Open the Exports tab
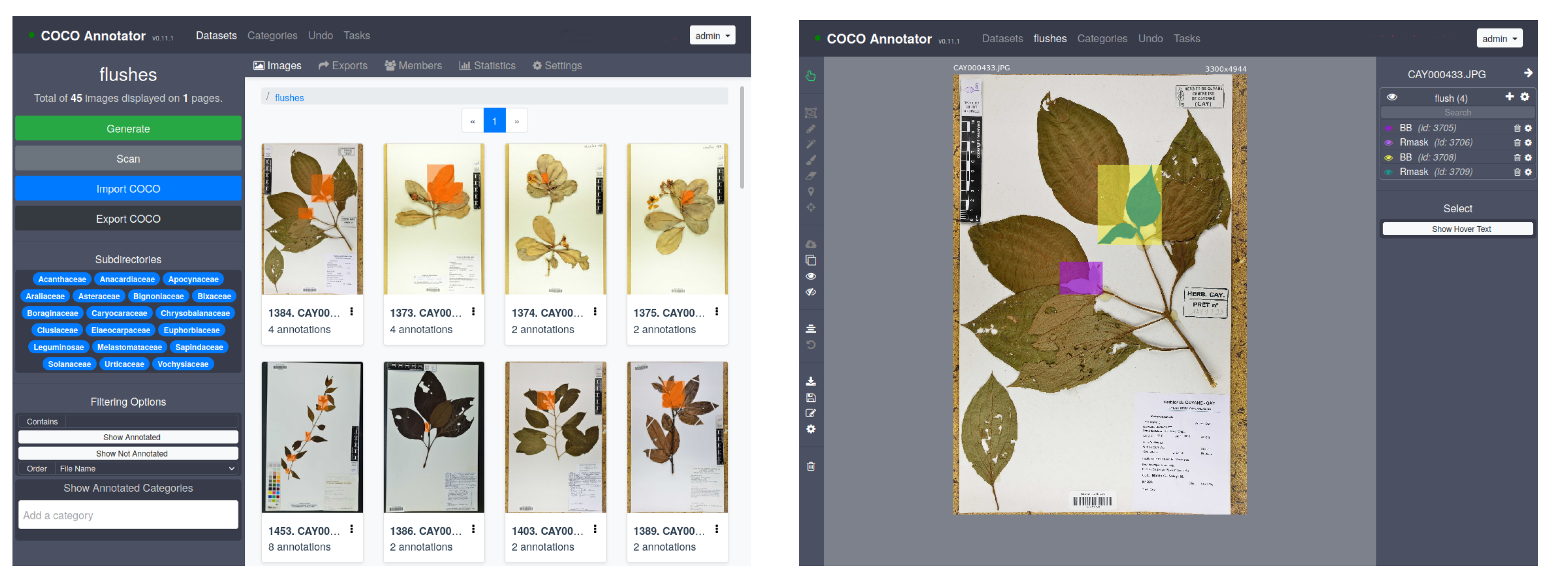 (x=342, y=65)
